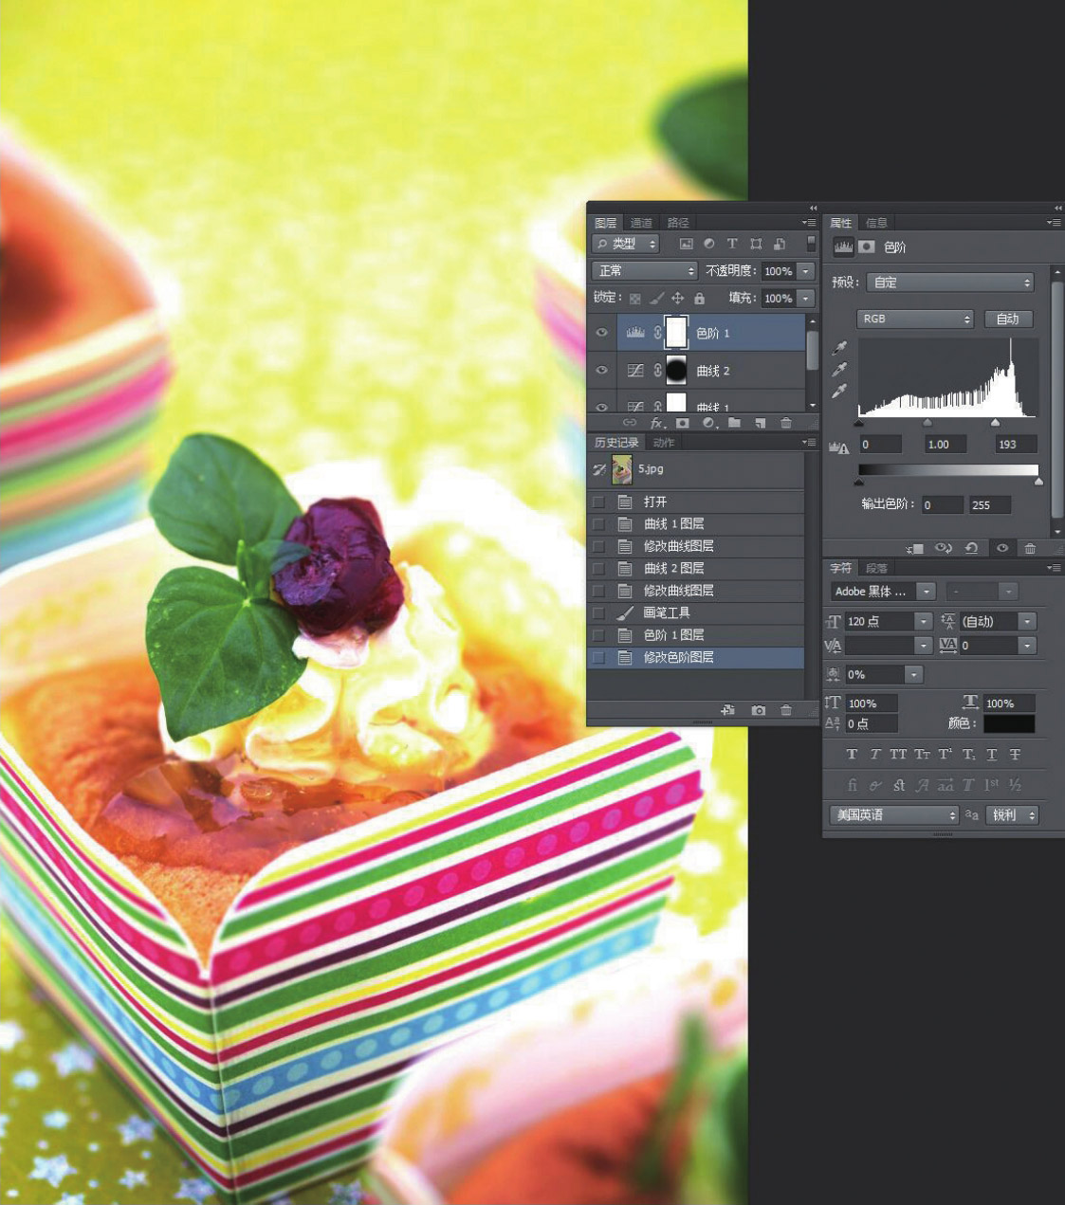The height and width of the screenshot is (1205, 1065).
Task: Click the layer mask icon in Layers footer
Action: tap(682, 423)
